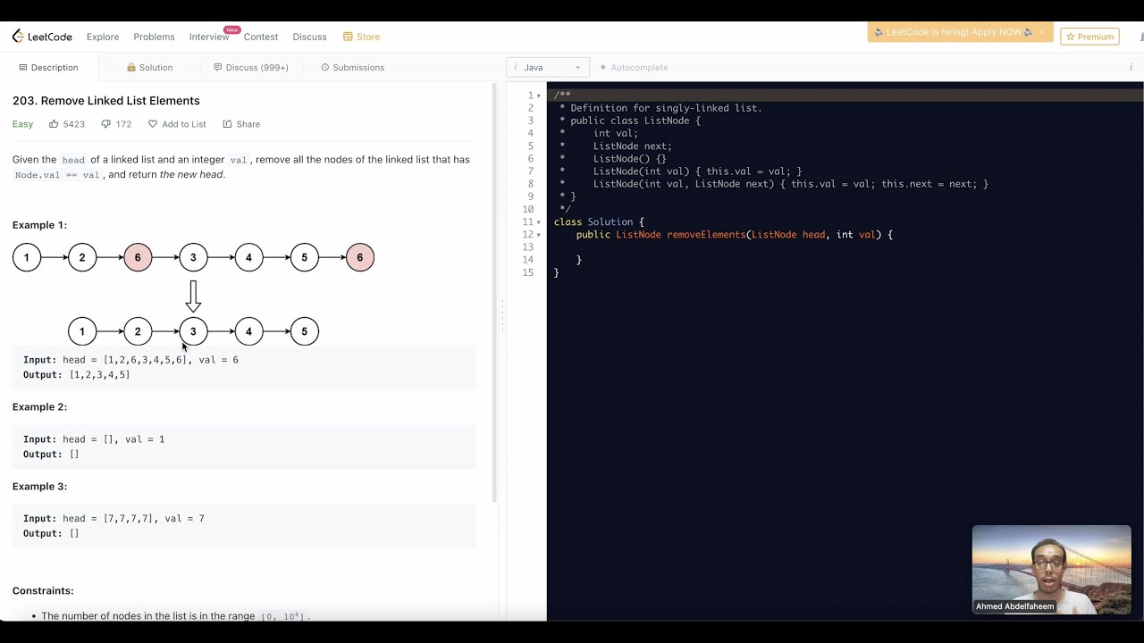Click the "ListNode() {}" comment line

tap(630, 159)
